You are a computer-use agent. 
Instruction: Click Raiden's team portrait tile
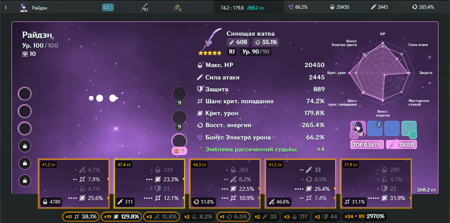358,128
